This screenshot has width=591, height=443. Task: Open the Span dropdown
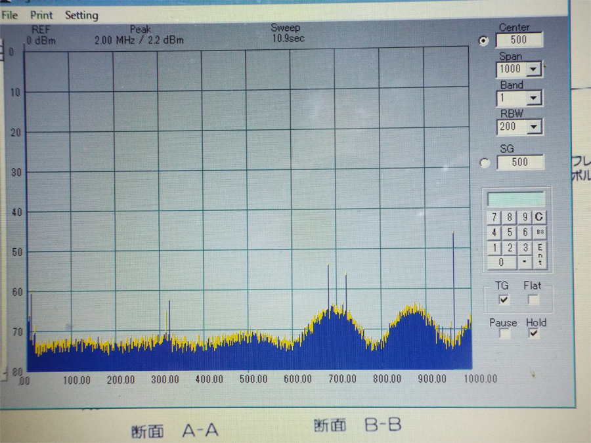click(534, 69)
